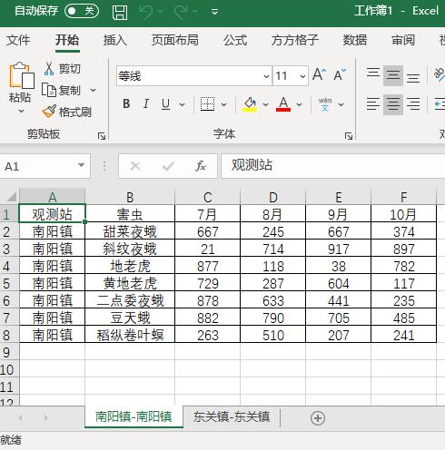Expand the 粘贴 options arrow
The height and width of the screenshot is (450, 445).
click(x=21, y=111)
